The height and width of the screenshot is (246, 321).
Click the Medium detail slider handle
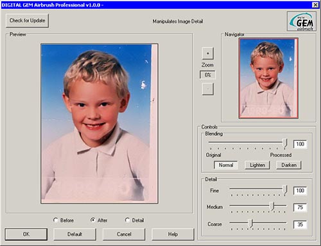(272, 206)
